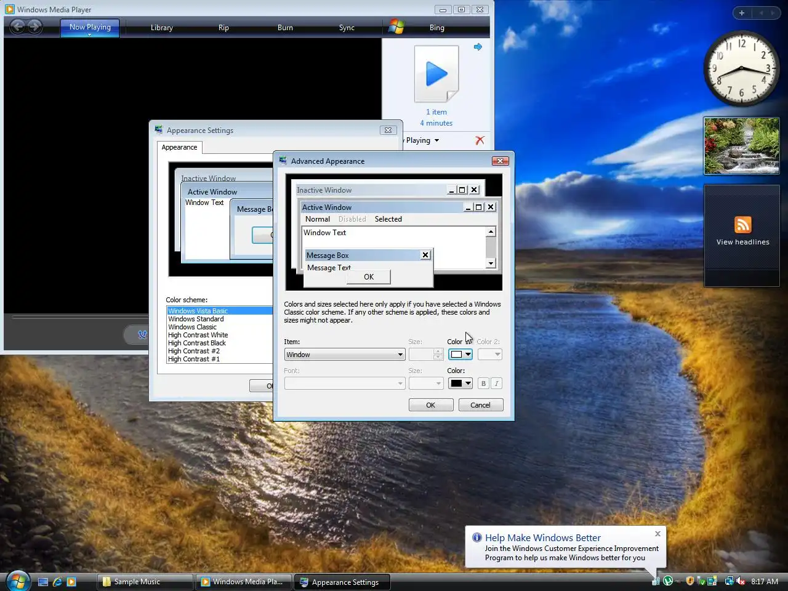Click the Forward arrow in Windows Media Player

pos(34,26)
